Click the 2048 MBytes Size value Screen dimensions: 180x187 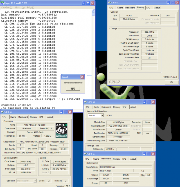[129, 19]
